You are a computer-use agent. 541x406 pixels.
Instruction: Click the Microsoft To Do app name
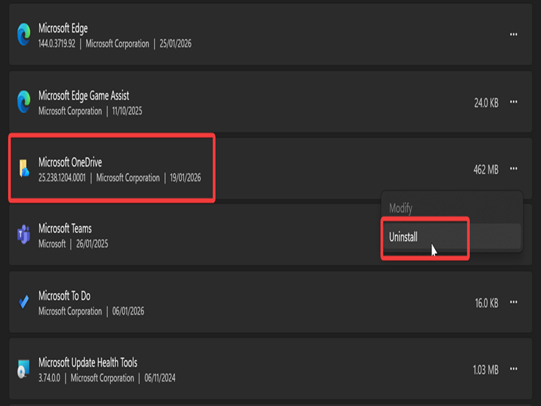64,296
